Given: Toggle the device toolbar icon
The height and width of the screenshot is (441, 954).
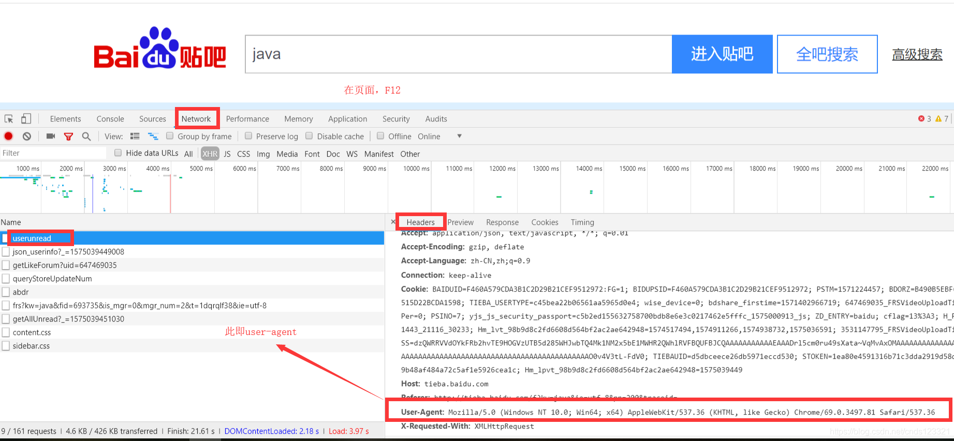Looking at the screenshot, I should click(x=26, y=119).
